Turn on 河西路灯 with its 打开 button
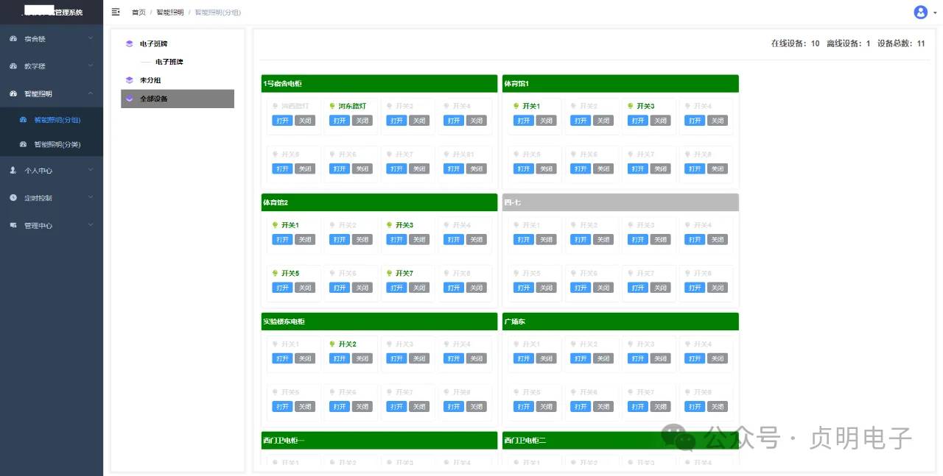This screenshot has width=943, height=476. coord(282,121)
